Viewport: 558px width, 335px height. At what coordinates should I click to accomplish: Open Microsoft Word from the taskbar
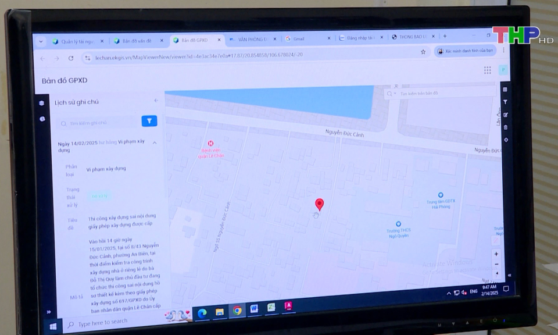[254, 309]
